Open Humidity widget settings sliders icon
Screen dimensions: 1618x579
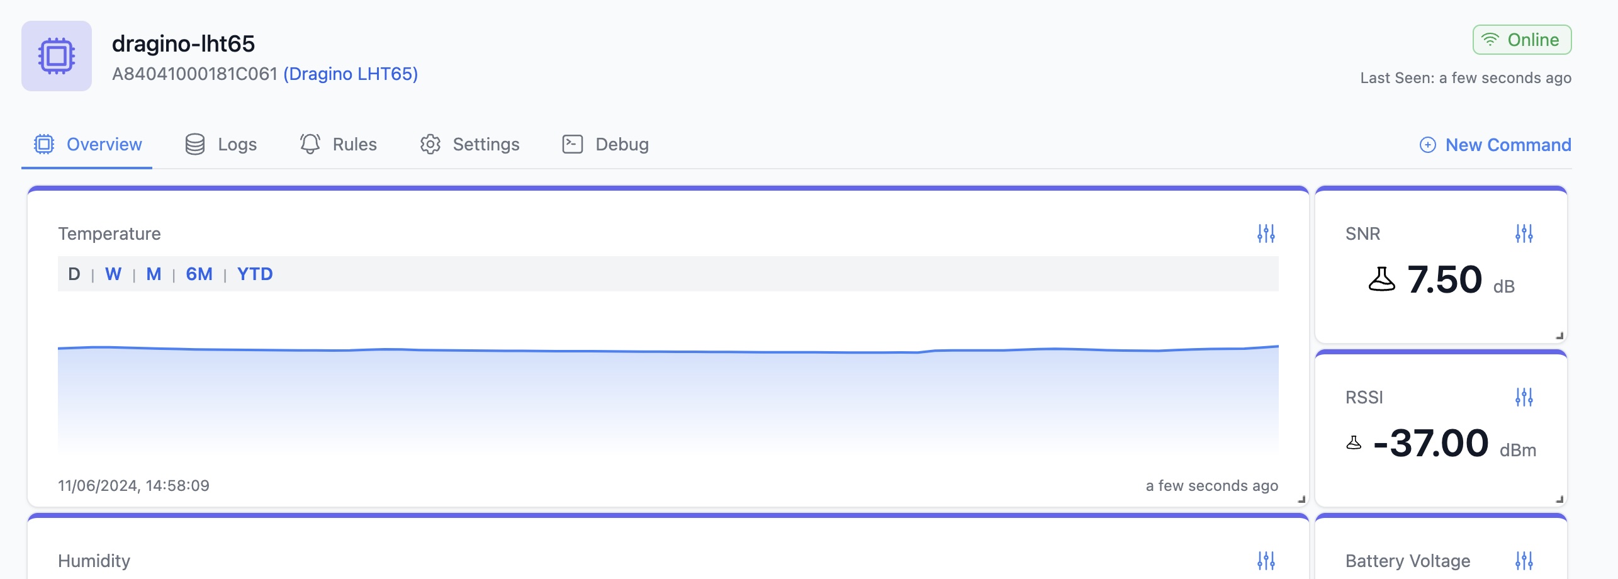click(1266, 560)
